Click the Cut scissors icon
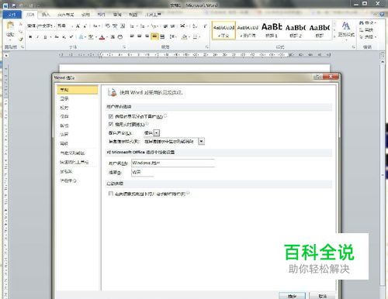 tap(21, 24)
